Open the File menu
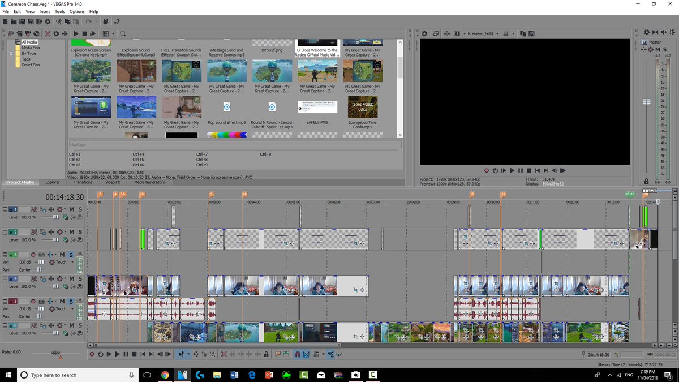679x382 pixels. 6,11
